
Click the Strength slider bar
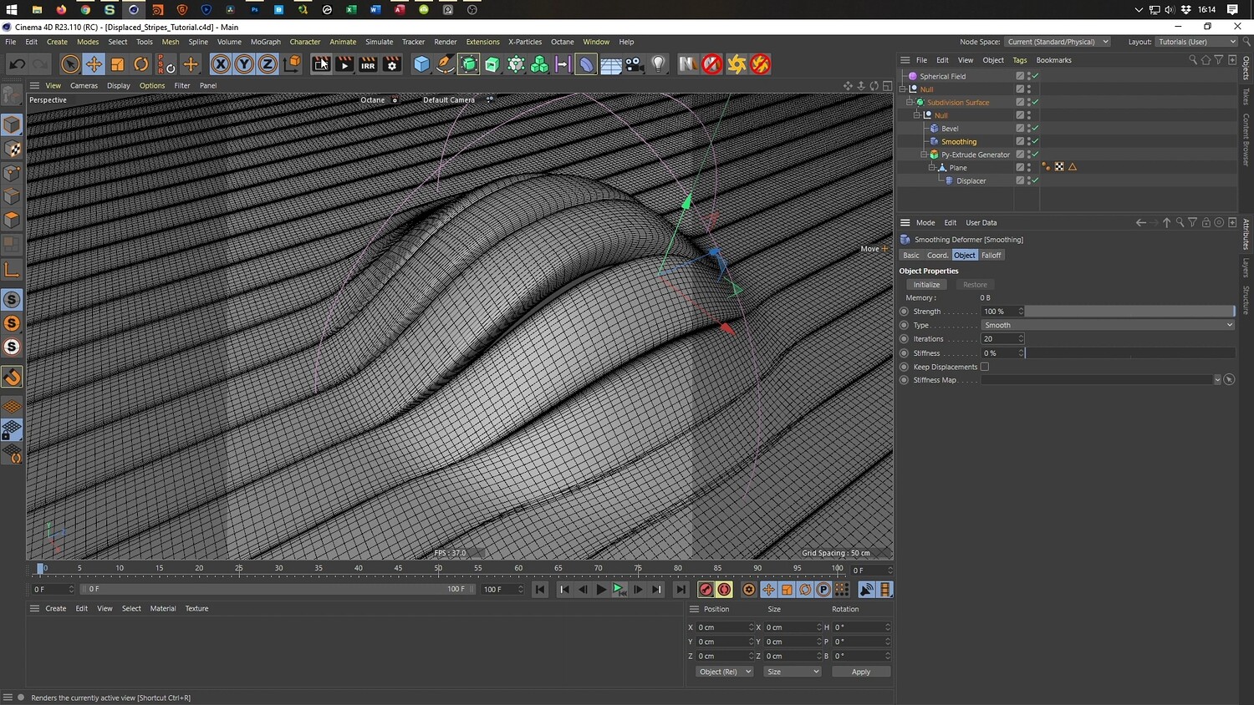pyautogui.click(x=1129, y=312)
